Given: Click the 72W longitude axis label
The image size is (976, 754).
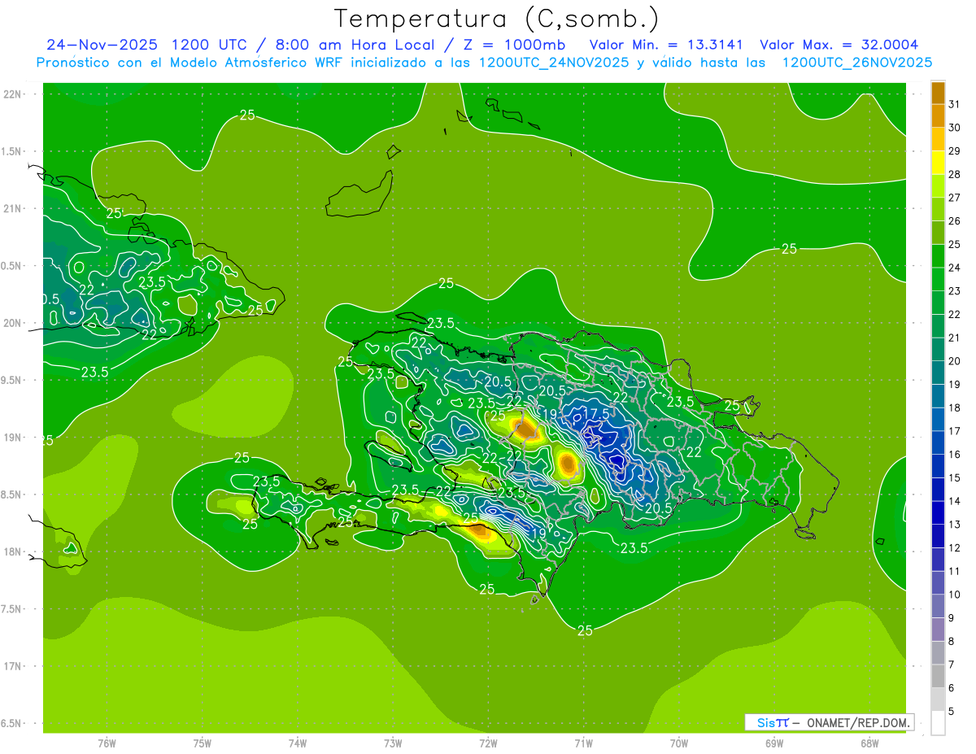Looking at the screenshot, I should [x=488, y=743].
